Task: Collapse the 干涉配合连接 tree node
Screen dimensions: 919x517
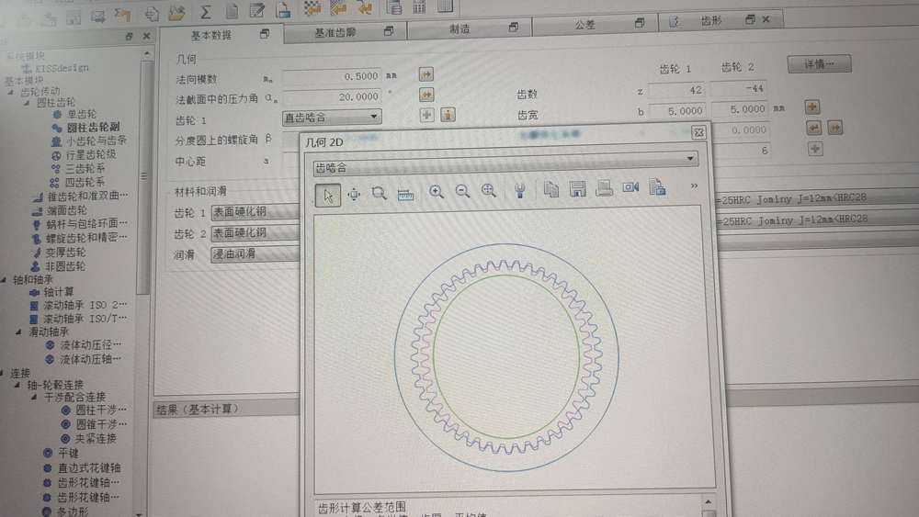Action: 34,397
